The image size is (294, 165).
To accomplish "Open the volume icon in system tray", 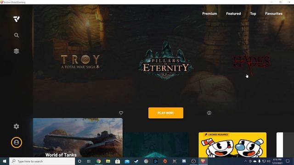I will (269, 161).
